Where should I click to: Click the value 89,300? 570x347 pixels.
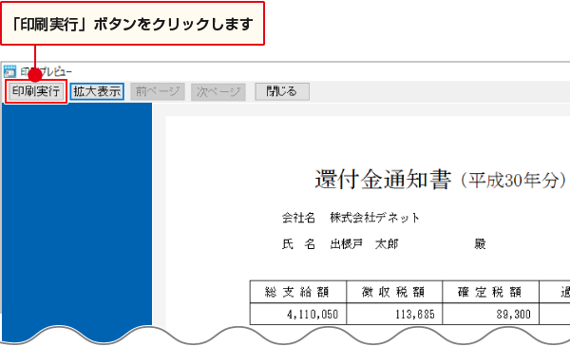(514, 315)
